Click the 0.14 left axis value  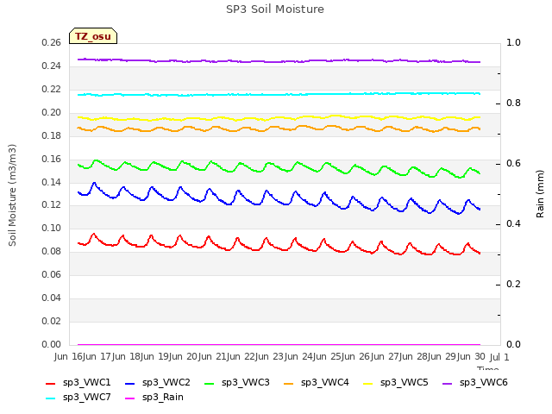[x=52, y=182]
